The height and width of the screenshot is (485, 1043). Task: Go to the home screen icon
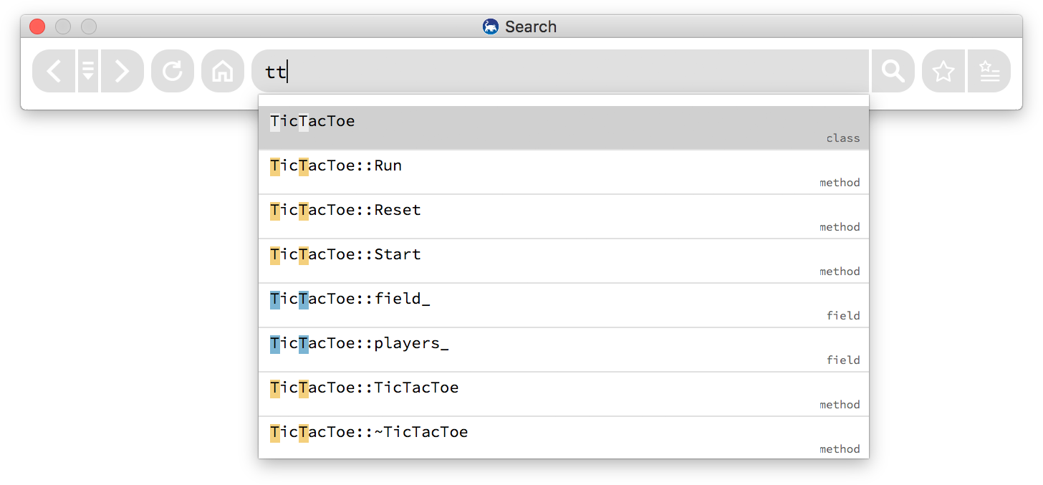tap(223, 71)
